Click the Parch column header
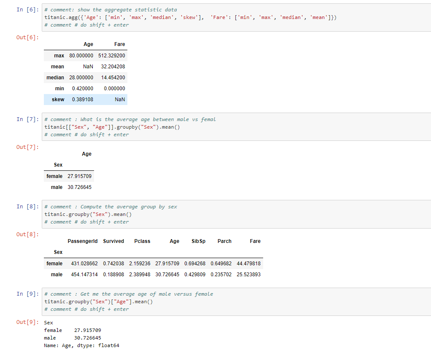This screenshot has width=431, height=353. 224,241
